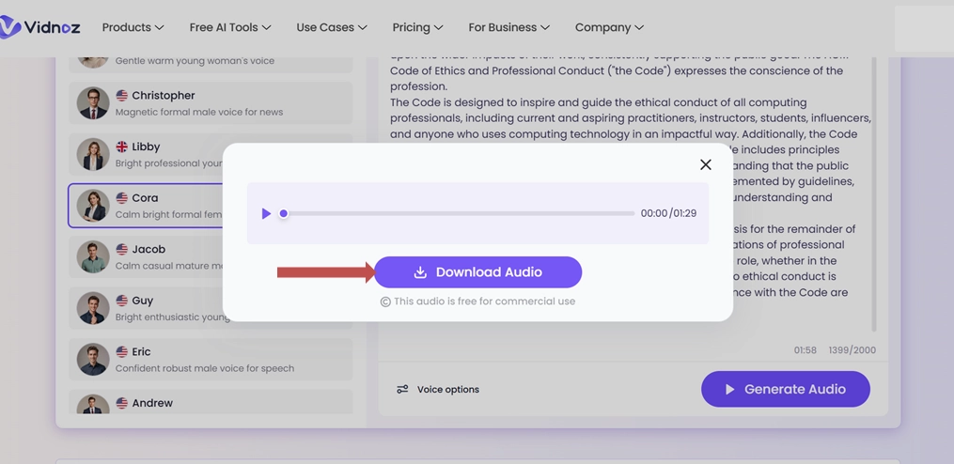
Task: Open the For Business menu
Action: [508, 27]
